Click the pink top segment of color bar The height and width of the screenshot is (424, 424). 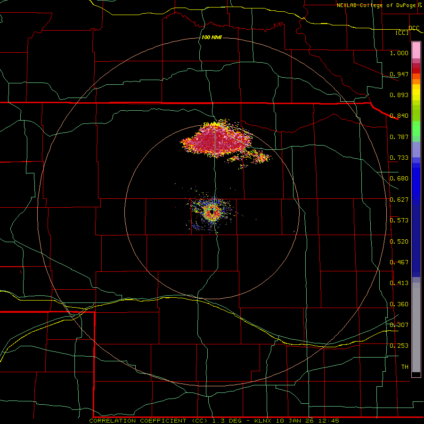click(416, 50)
